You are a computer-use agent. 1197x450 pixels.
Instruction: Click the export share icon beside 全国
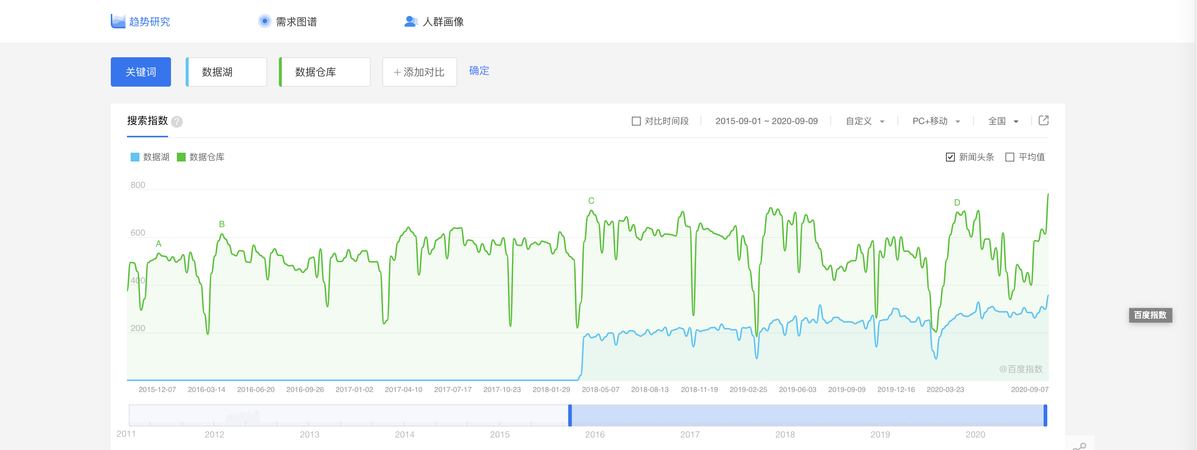1043,120
